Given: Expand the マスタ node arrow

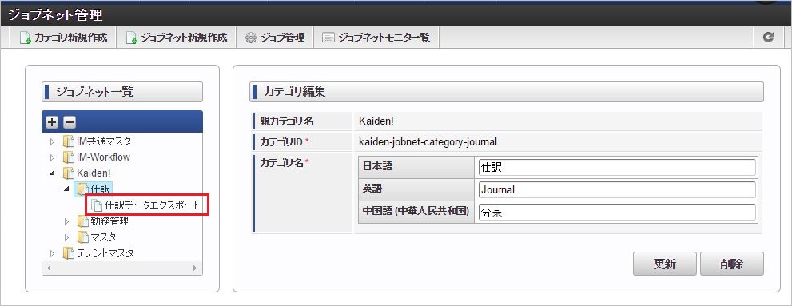Looking at the screenshot, I should tap(67, 236).
